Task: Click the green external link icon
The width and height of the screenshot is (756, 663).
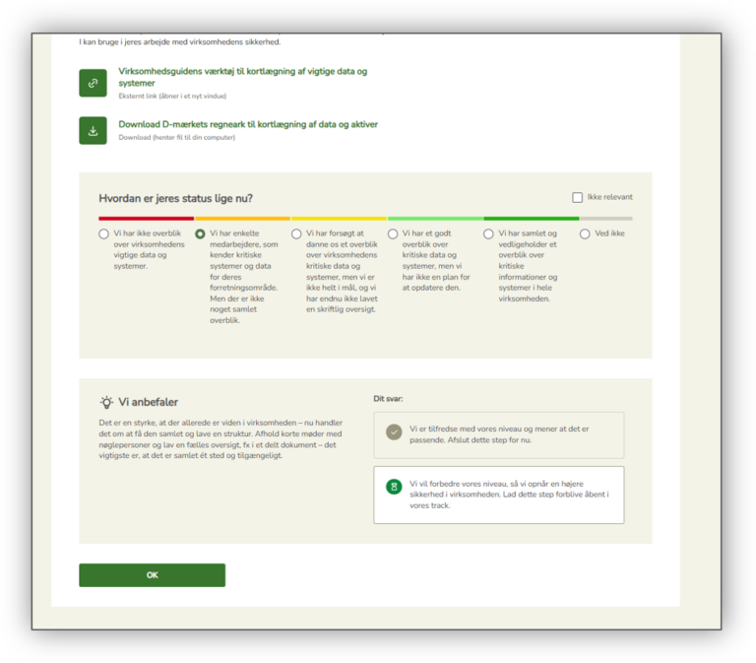Action: click(93, 83)
